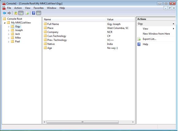Select Mike in the console tree

18,38
